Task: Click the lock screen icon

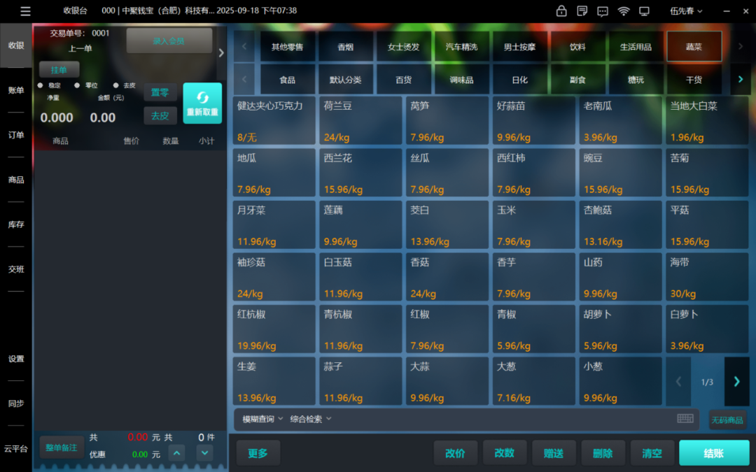Action: pos(561,11)
